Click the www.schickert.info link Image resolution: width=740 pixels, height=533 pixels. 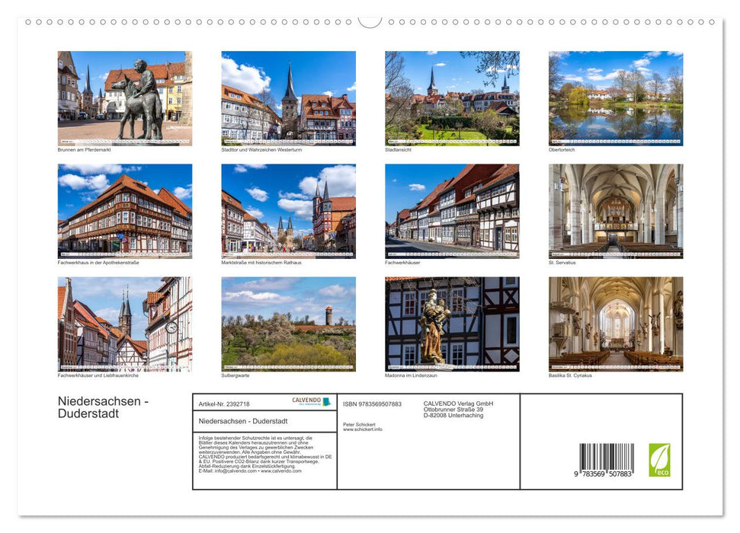[363, 429]
